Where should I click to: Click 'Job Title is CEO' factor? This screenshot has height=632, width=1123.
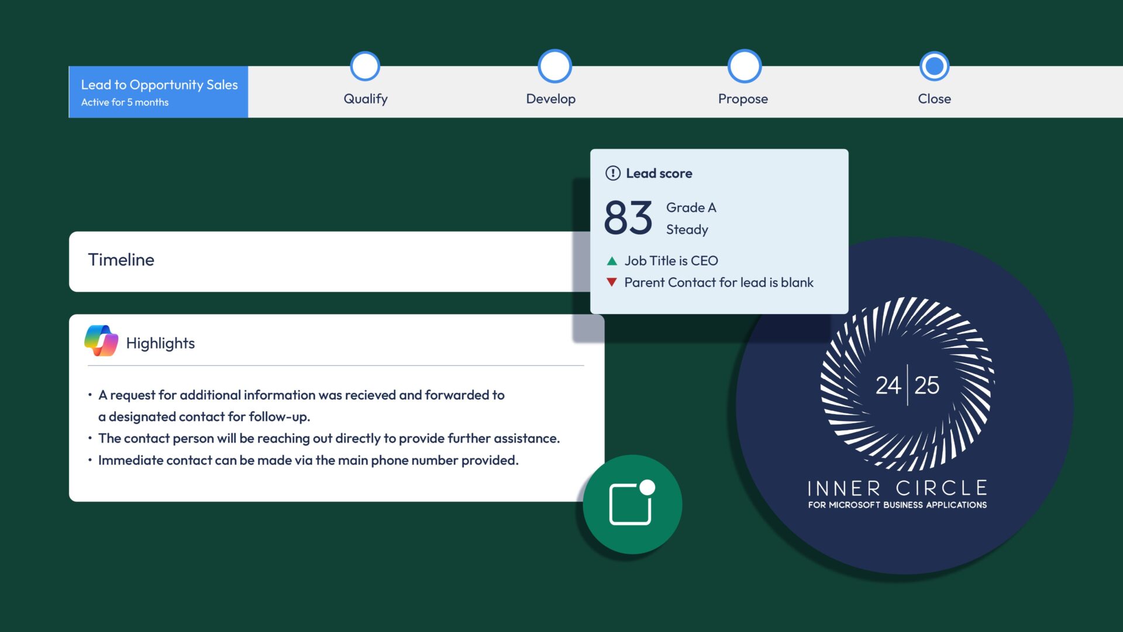[671, 261]
